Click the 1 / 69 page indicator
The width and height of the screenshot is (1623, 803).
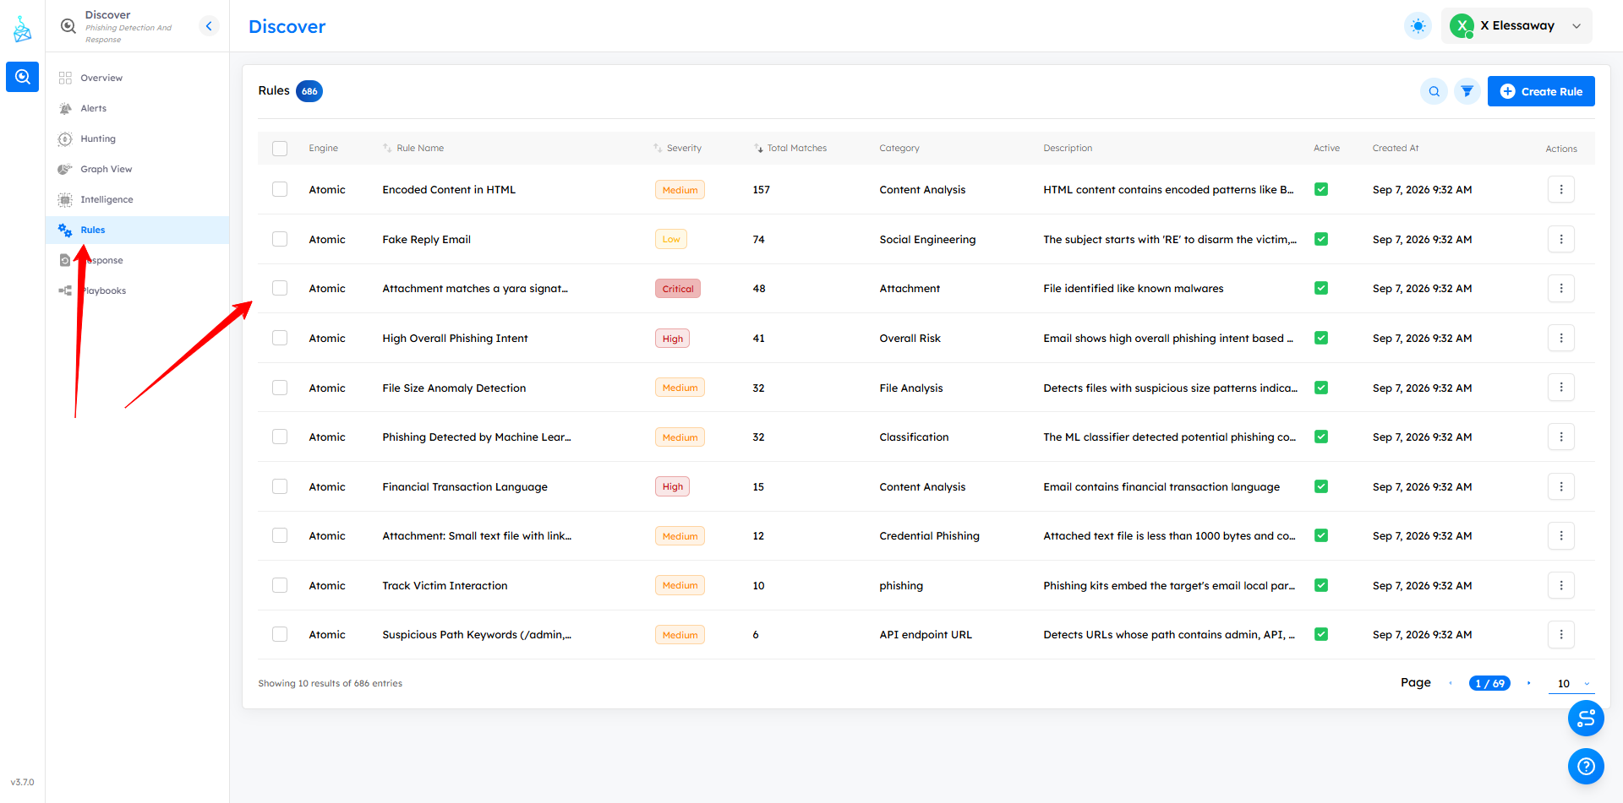(1489, 683)
